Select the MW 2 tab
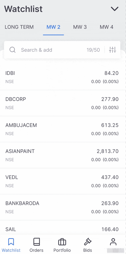This screenshot has width=126, height=254. pyautogui.click(x=54, y=27)
